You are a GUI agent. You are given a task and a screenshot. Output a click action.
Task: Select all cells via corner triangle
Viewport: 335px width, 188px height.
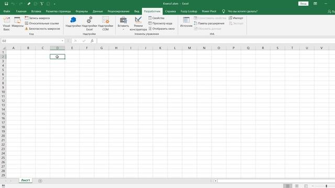tap(3, 48)
